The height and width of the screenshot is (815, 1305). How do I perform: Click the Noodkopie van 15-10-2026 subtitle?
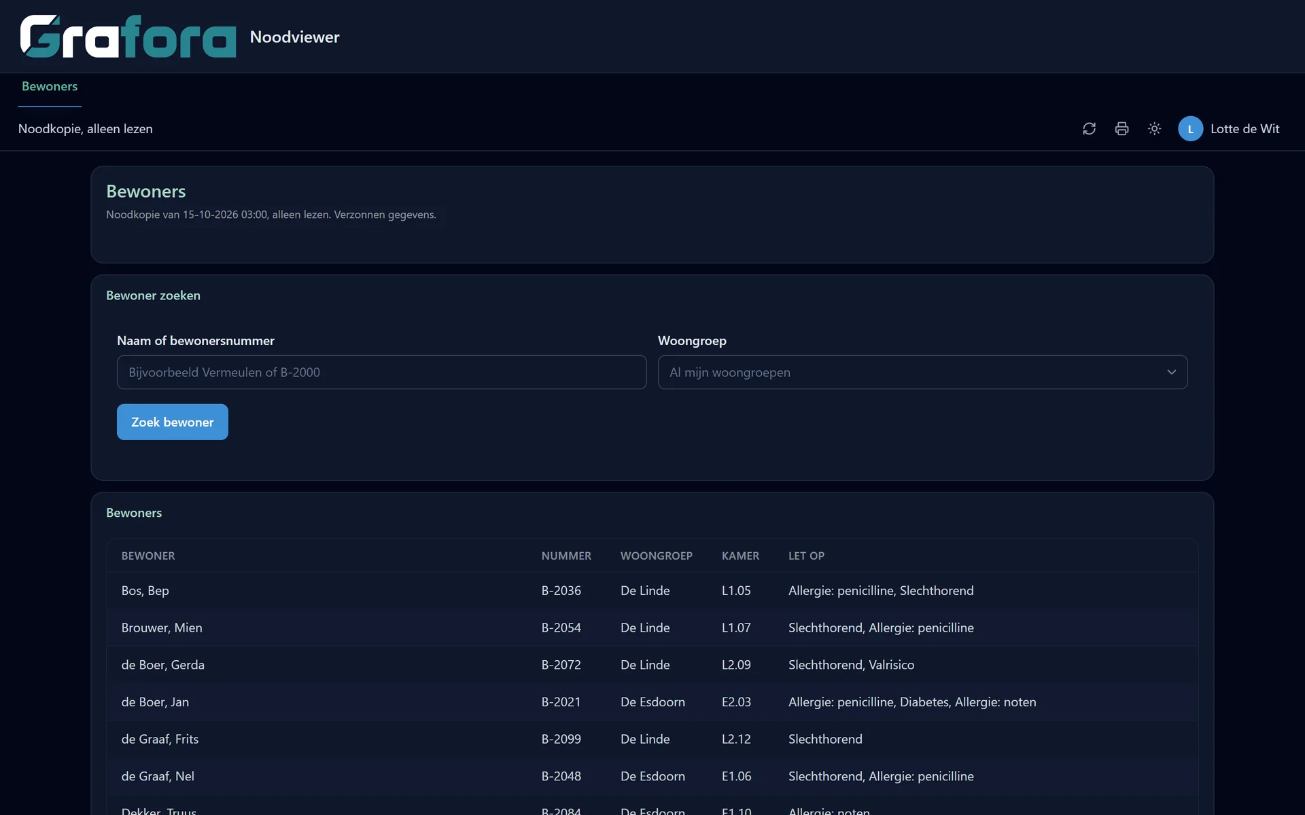(x=271, y=215)
